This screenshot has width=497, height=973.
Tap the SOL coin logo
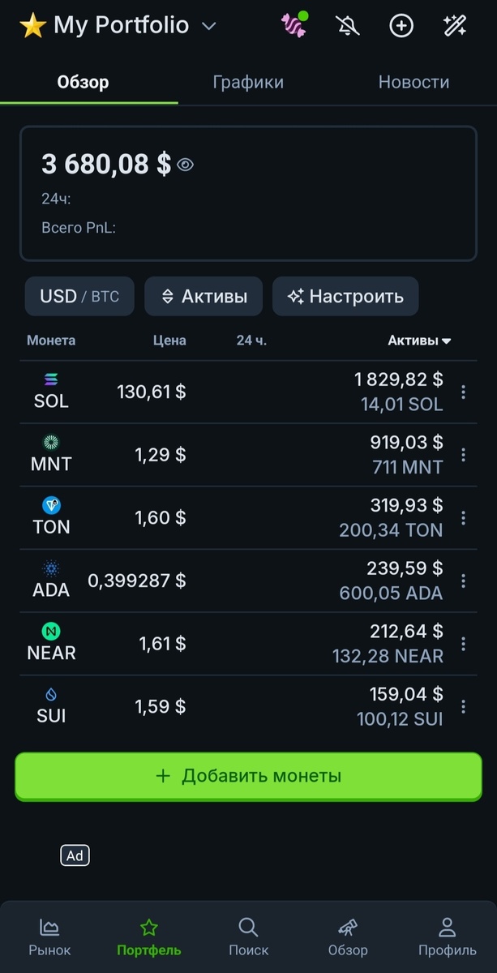coord(50,378)
